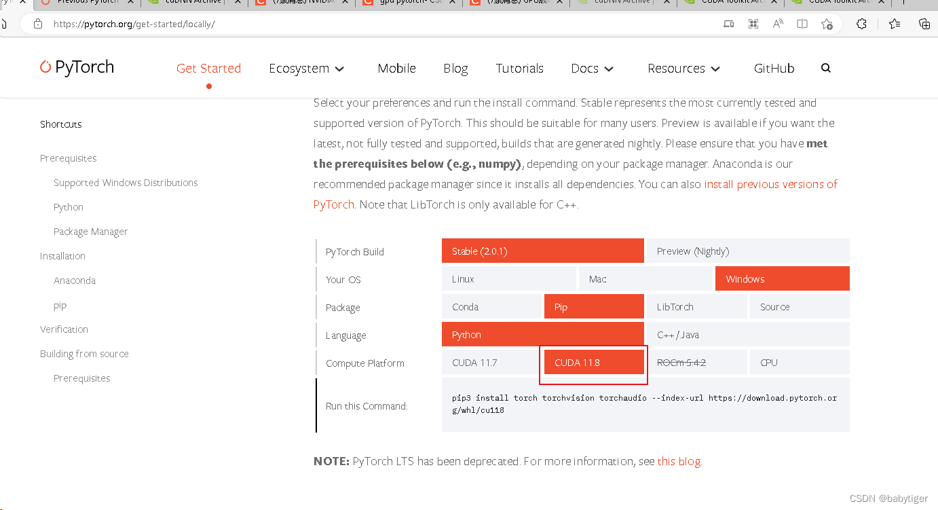
Task: Open the browser Extensions puzzle icon
Action: (x=861, y=24)
